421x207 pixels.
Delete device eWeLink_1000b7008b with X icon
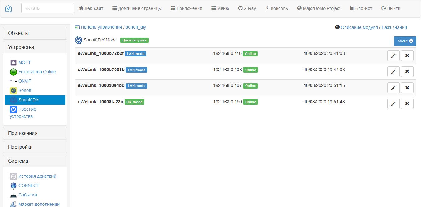coord(407,72)
